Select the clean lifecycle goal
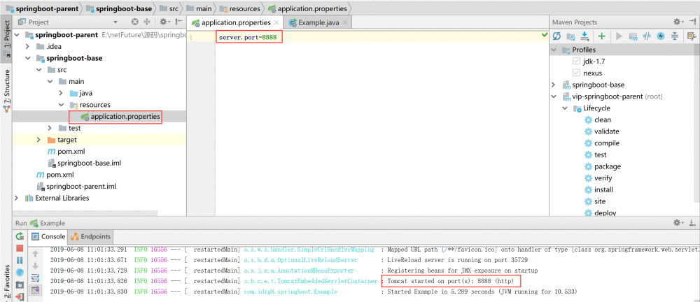 click(x=603, y=120)
